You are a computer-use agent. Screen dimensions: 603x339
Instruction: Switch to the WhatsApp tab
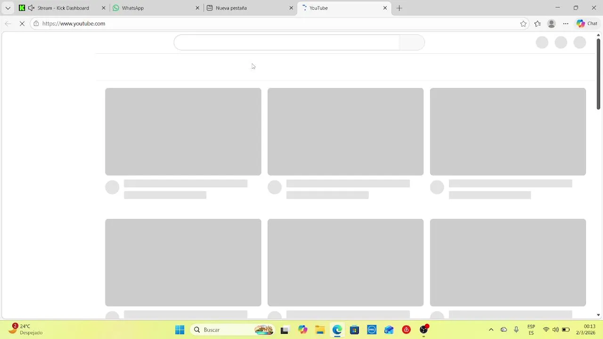tap(156, 8)
